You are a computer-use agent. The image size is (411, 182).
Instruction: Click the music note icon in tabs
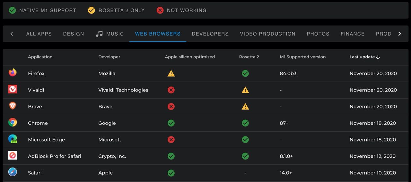(x=99, y=34)
